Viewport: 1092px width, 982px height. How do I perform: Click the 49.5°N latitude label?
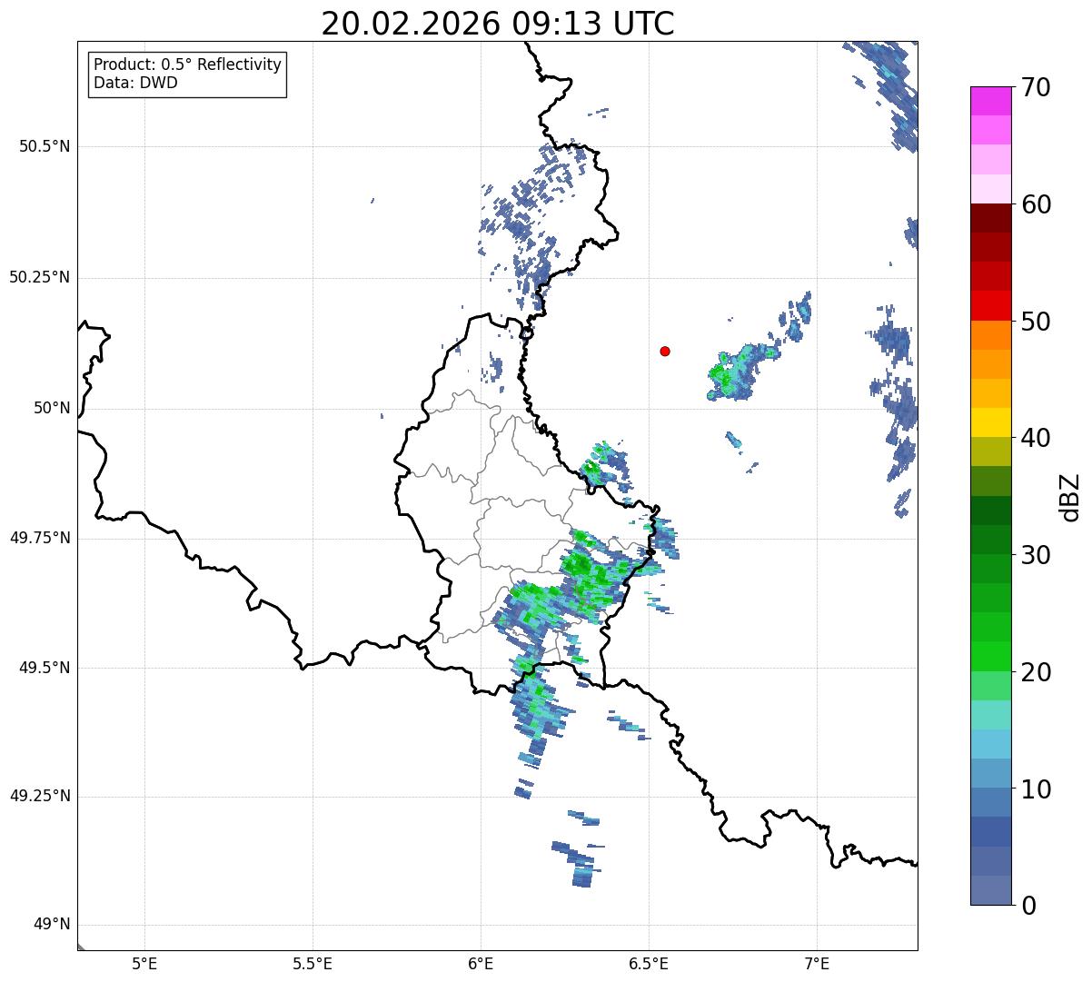tap(45, 668)
